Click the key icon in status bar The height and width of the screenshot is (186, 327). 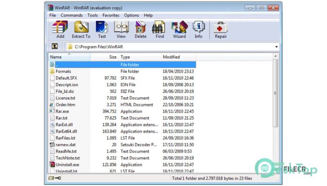[58, 178]
